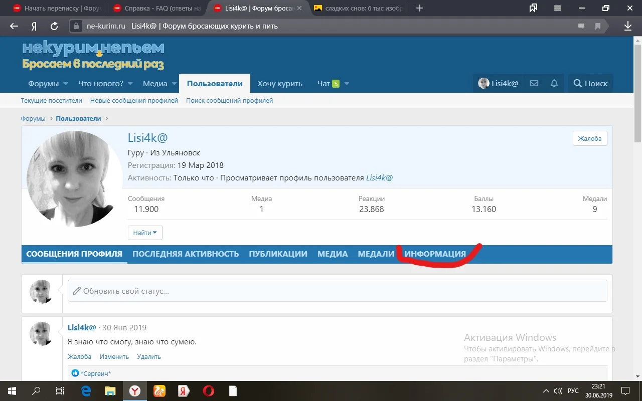
Task: Open Microsoft Edge from the taskbar
Action: point(86,391)
